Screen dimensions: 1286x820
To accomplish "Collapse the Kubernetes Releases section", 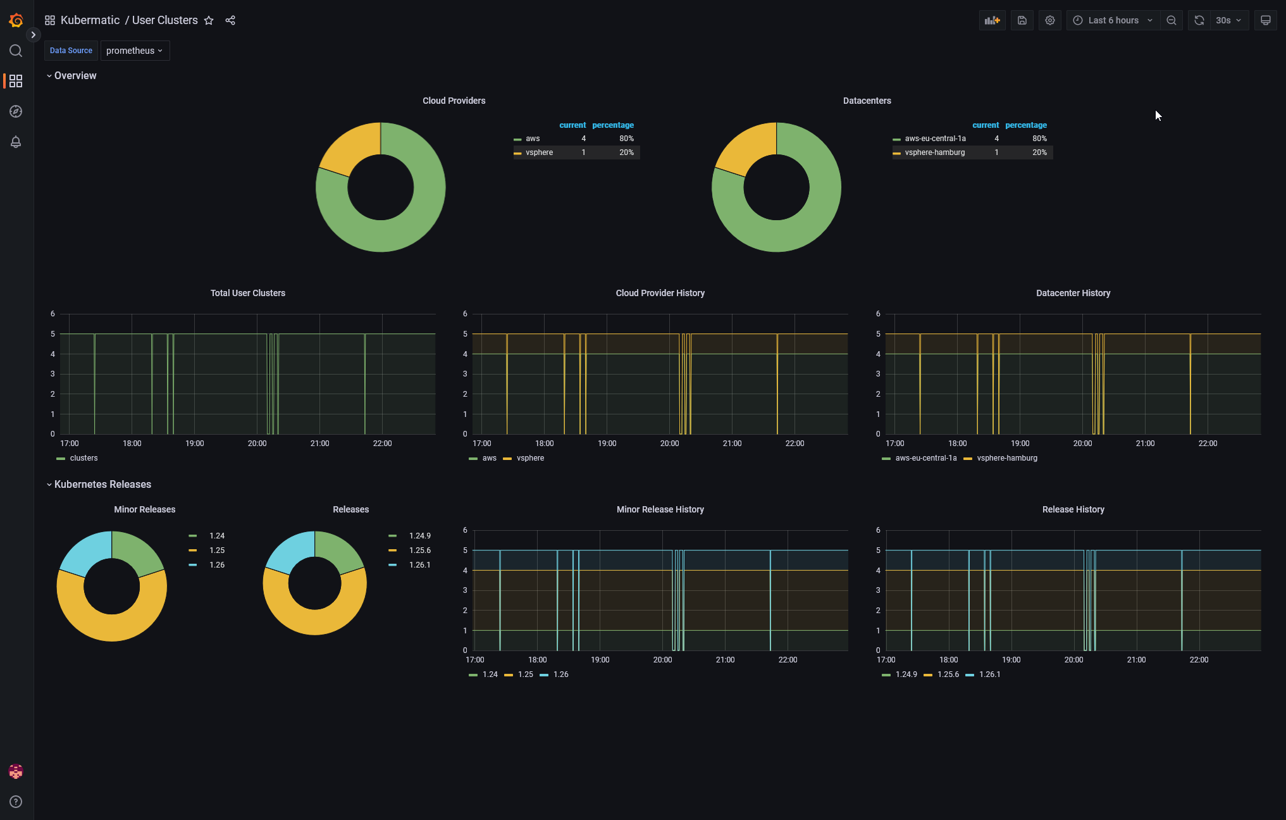I will pyautogui.click(x=102, y=484).
